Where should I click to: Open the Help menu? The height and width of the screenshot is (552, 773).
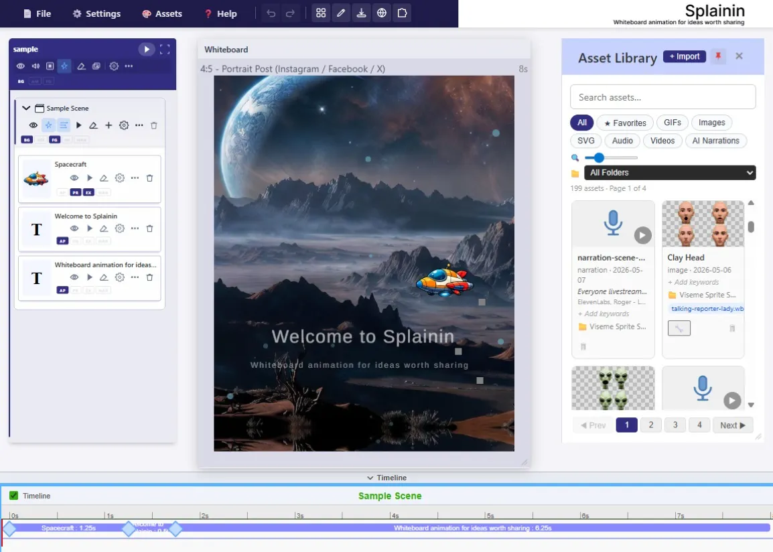pos(221,14)
